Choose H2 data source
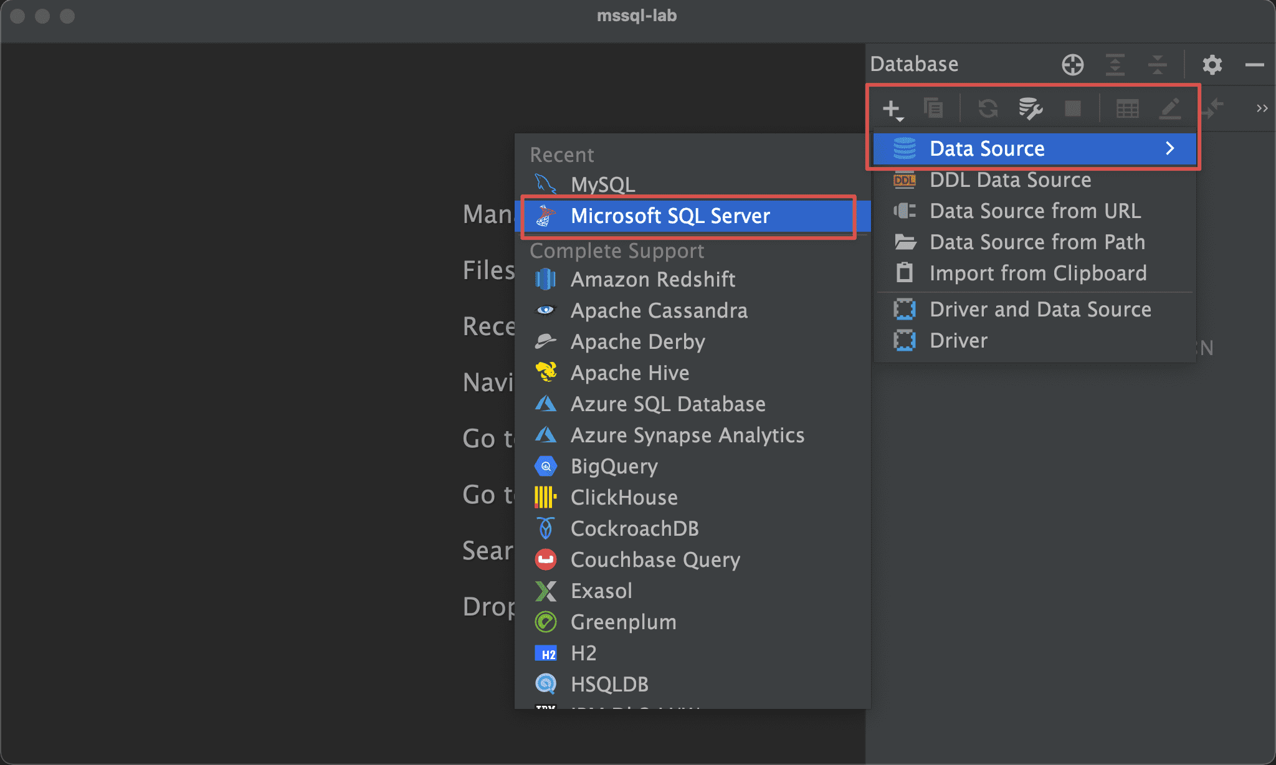 (693, 653)
